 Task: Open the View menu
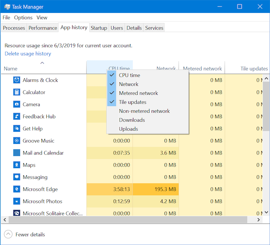[x=42, y=18]
